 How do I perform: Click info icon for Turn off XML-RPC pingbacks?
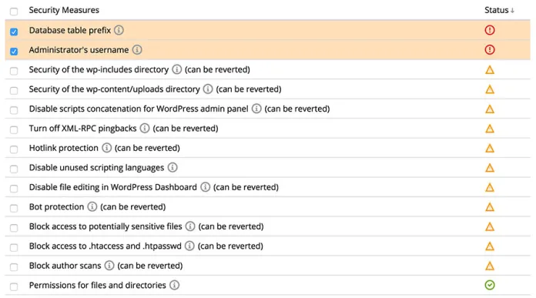pos(145,128)
